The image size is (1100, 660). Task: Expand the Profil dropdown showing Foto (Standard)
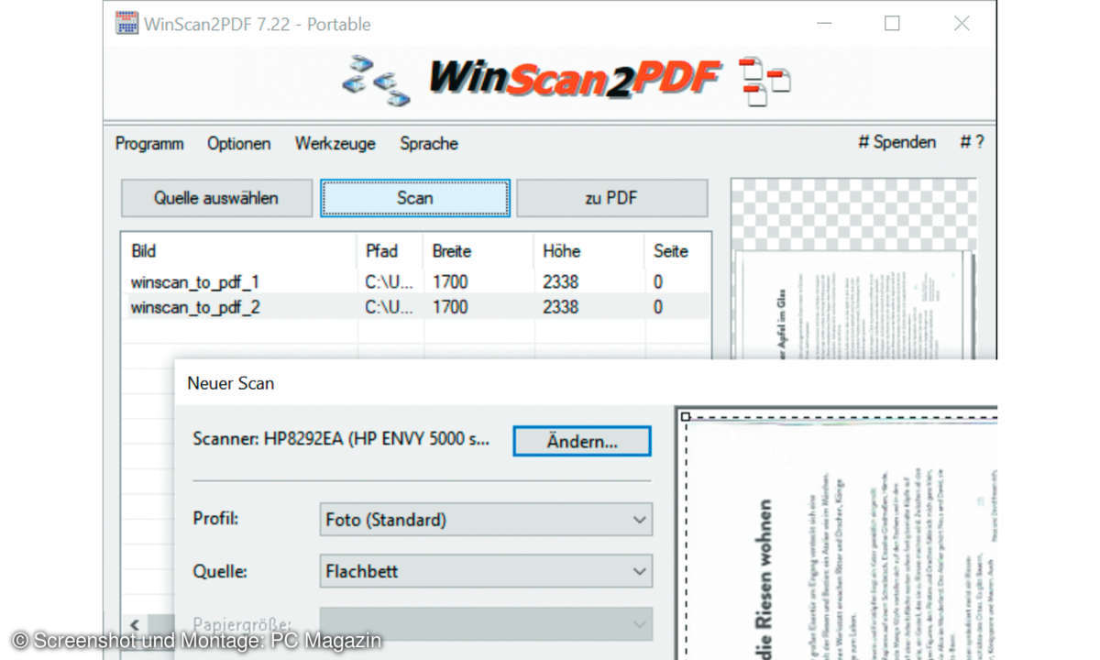(x=486, y=520)
